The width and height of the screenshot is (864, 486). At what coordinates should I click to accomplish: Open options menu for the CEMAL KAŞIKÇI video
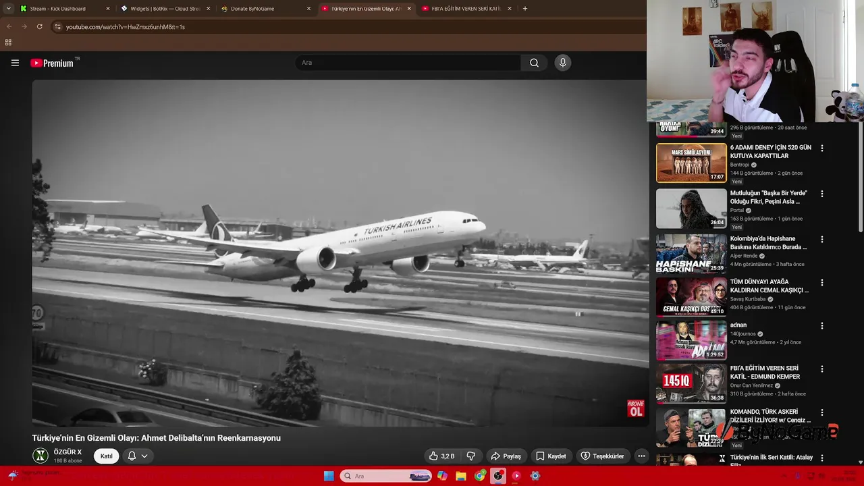point(821,282)
